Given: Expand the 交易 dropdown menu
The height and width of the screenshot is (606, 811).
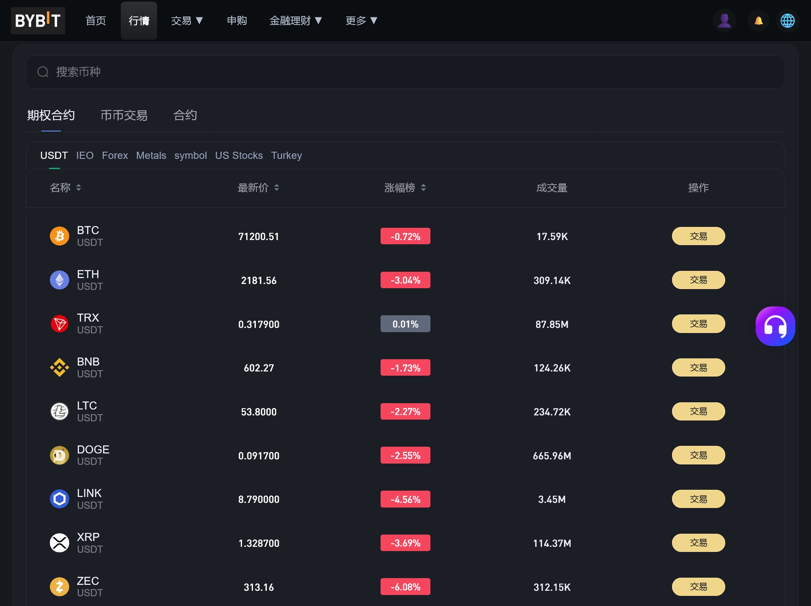Looking at the screenshot, I should coord(187,21).
